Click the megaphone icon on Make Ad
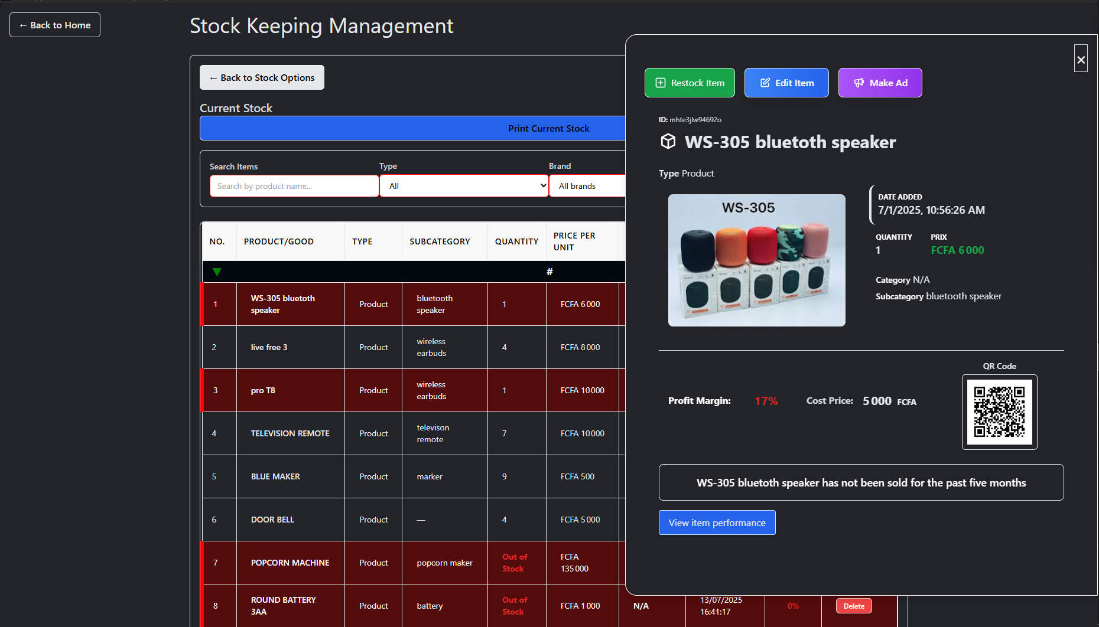Viewport: 1099px width, 627px height. pos(859,83)
